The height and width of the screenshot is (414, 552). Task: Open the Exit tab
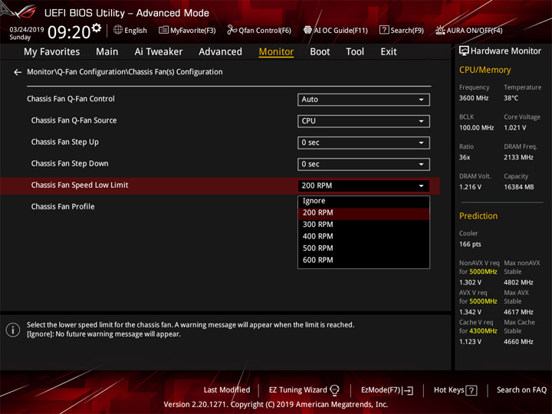389,52
